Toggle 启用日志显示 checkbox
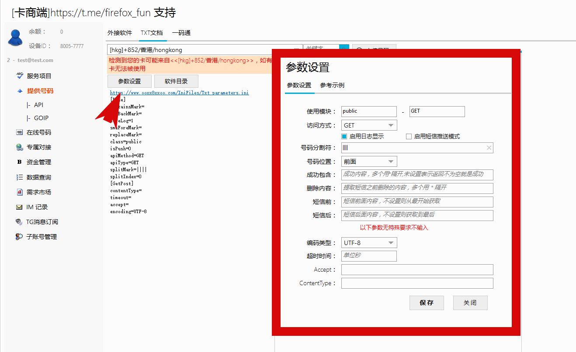This screenshot has width=576, height=352. coord(344,136)
